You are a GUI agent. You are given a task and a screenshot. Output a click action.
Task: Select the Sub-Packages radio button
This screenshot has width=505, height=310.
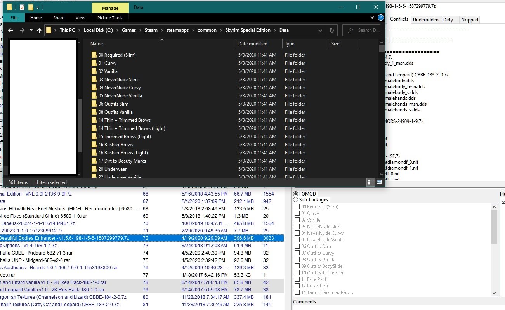tap(296, 200)
